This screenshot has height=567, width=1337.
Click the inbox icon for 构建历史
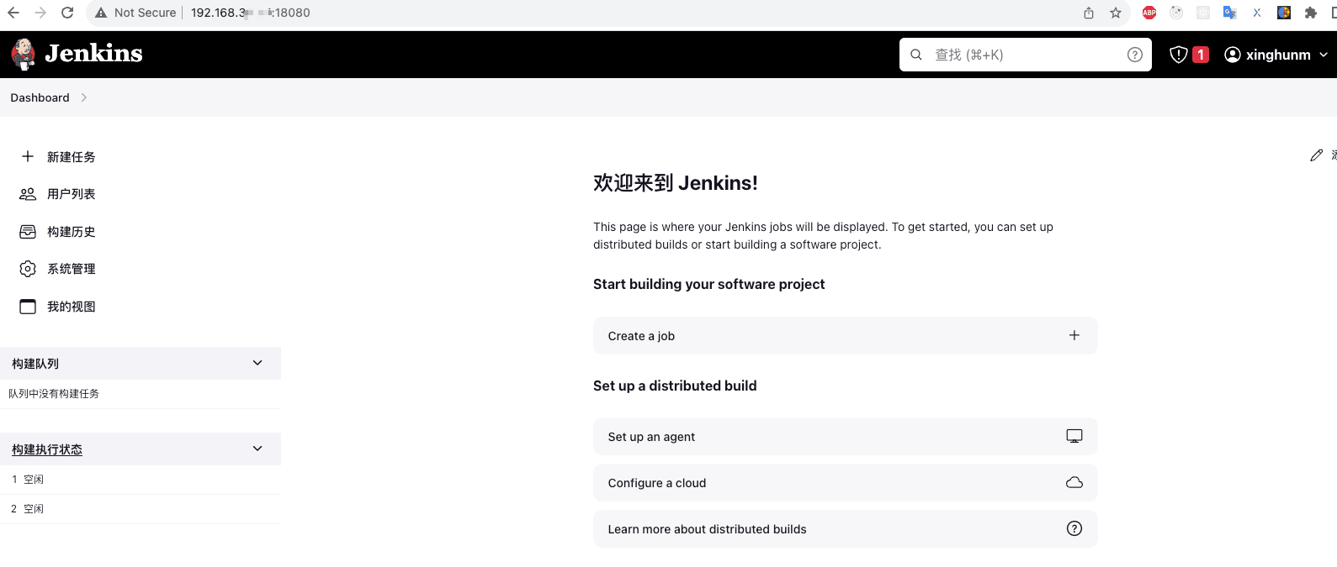pos(28,231)
